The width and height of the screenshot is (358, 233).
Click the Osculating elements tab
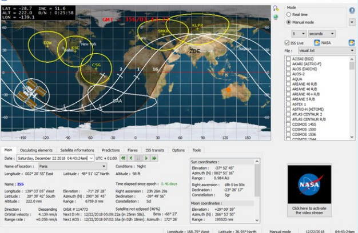35,150
